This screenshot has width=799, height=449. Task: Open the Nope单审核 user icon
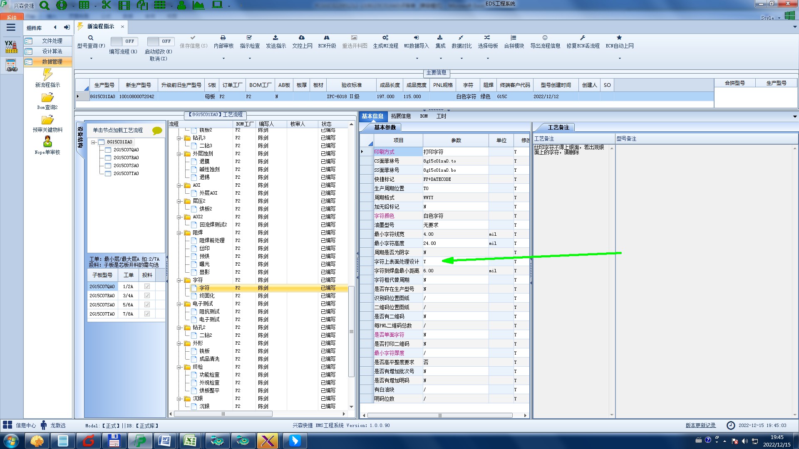[47, 142]
